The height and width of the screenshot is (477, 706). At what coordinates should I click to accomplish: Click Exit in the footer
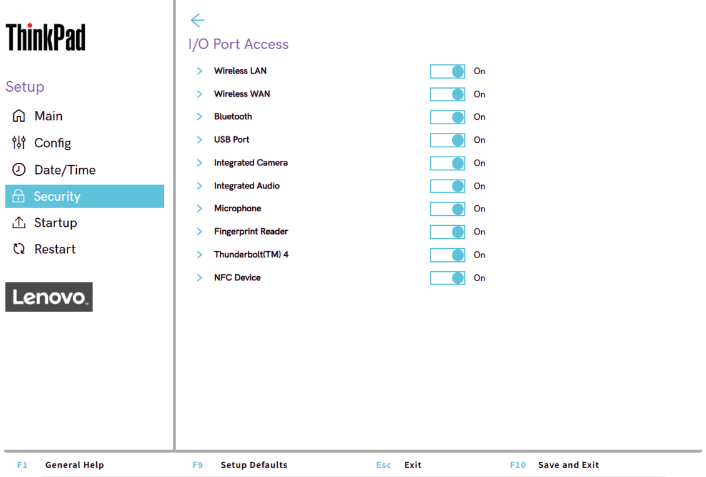point(413,465)
